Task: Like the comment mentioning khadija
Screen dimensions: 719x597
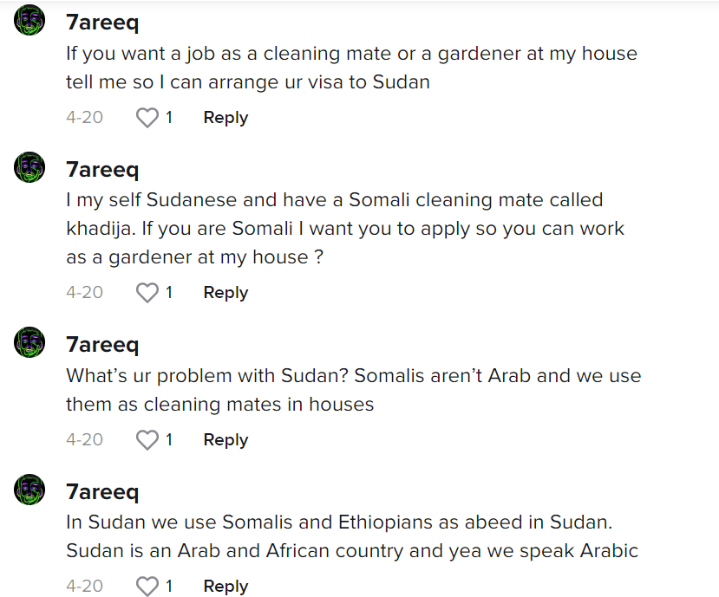Action: coord(147,293)
